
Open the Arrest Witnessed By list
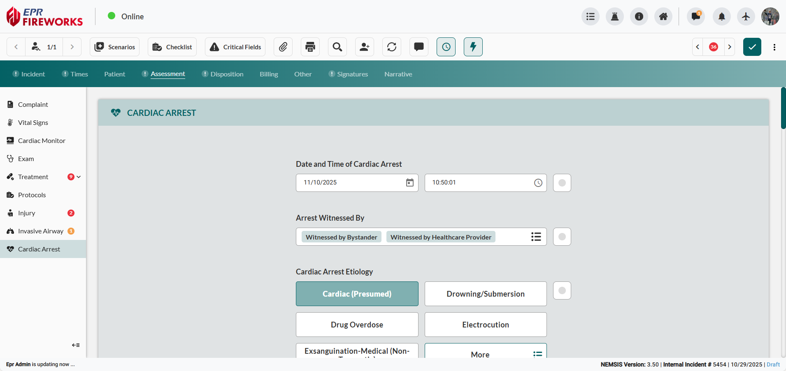tap(536, 237)
